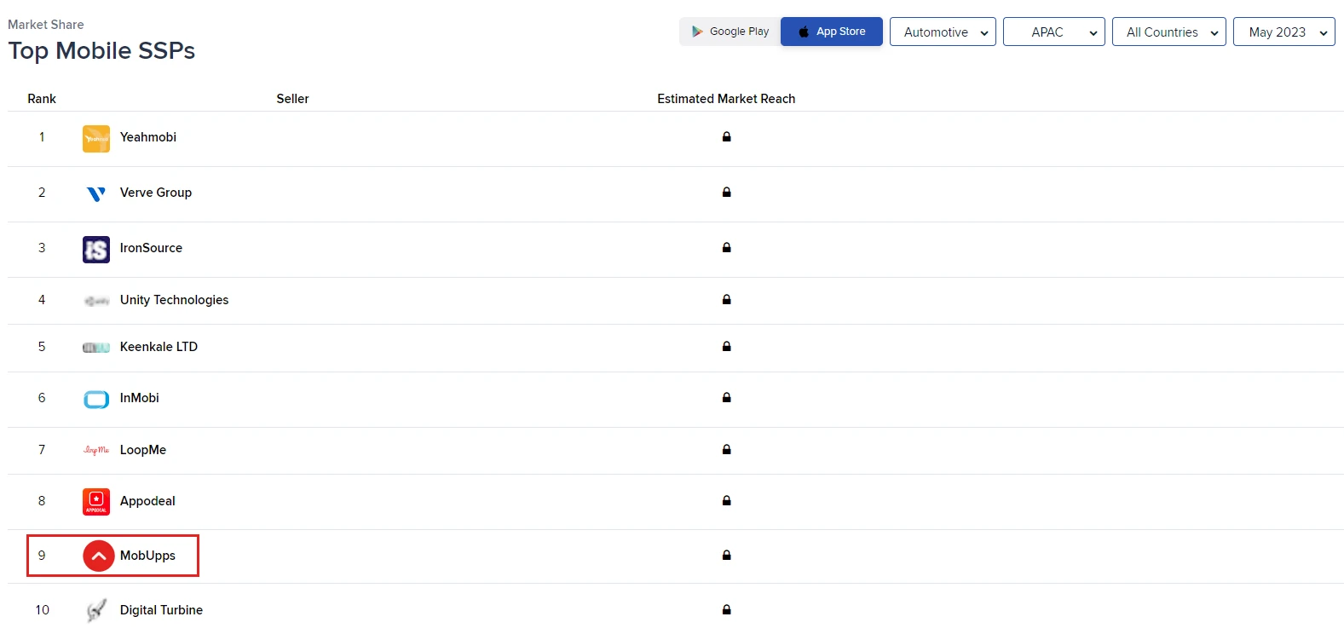This screenshot has height=634, width=1344.
Task: Open the IronSource seller name
Action: click(151, 248)
